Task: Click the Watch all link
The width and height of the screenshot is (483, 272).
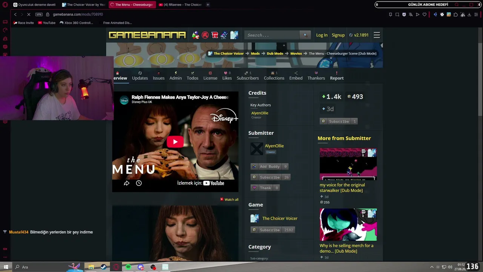Action: [229, 199]
